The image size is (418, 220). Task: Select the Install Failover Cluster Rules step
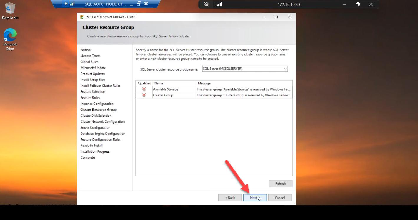[100, 86]
